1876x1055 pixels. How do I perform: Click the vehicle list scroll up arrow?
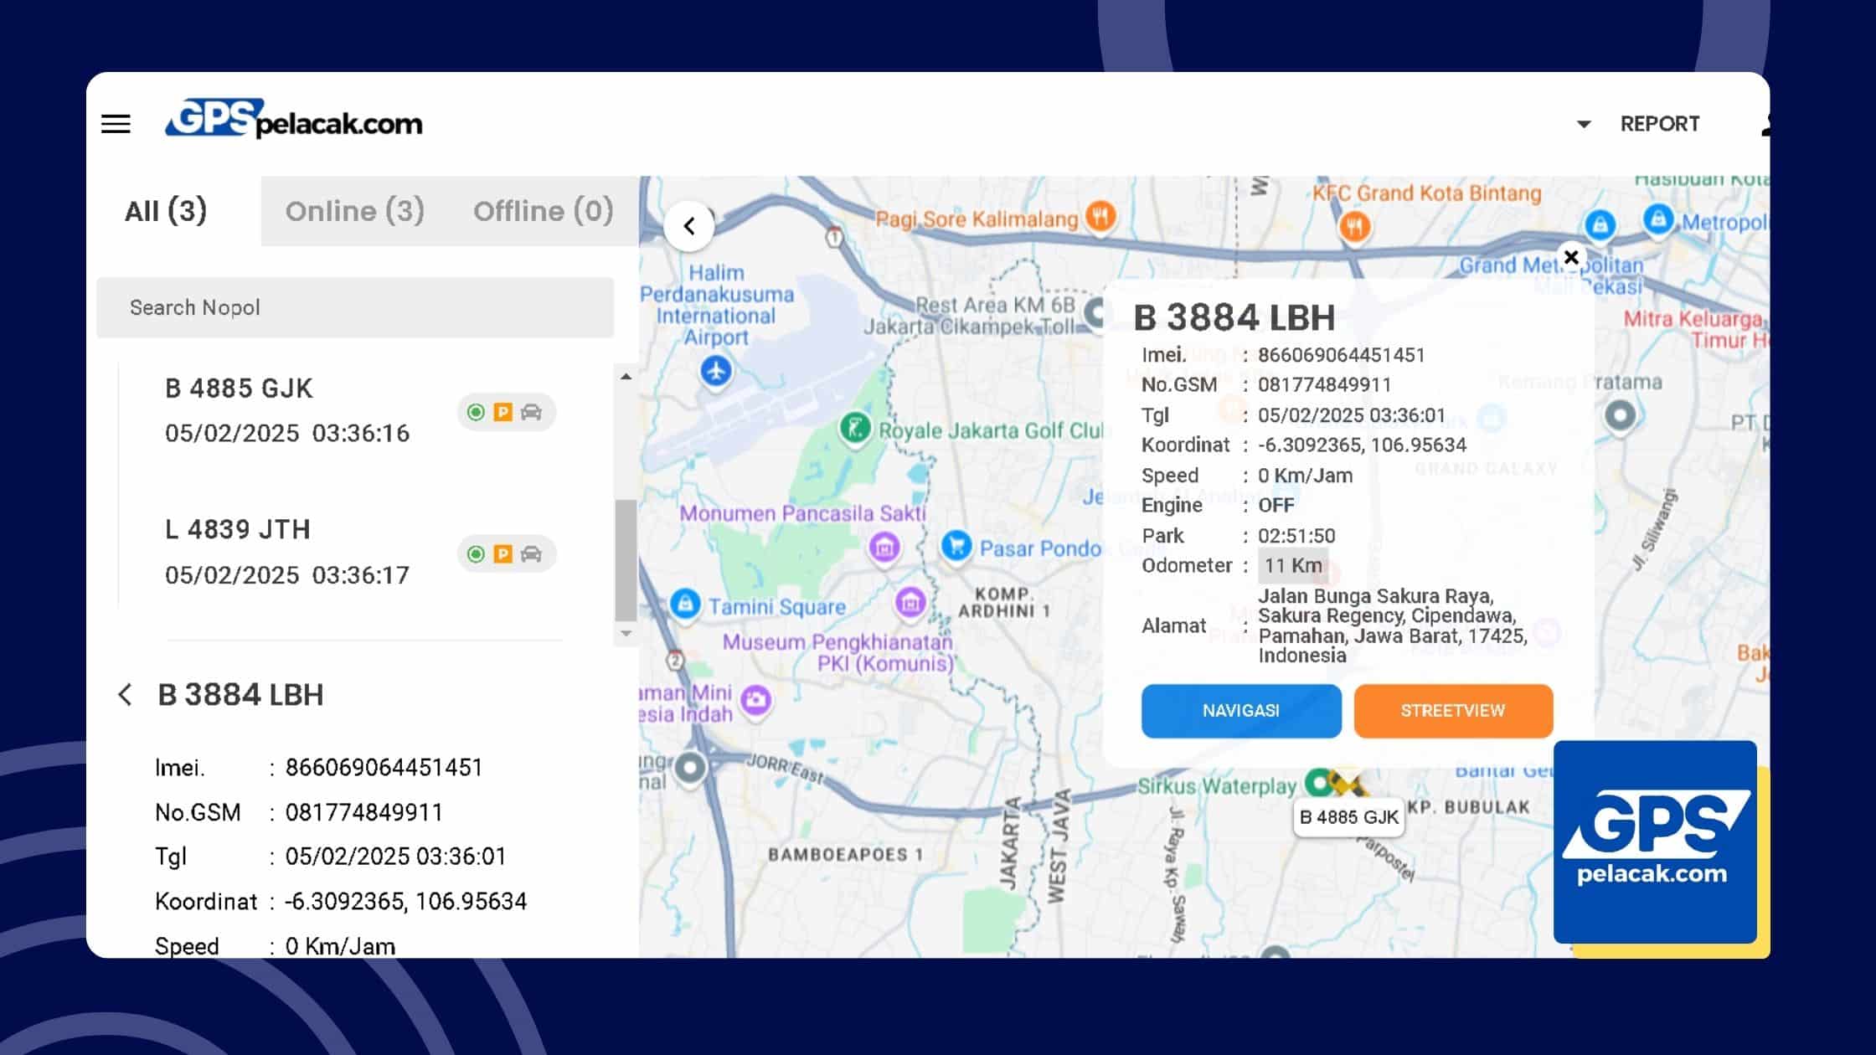click(626, 377)
